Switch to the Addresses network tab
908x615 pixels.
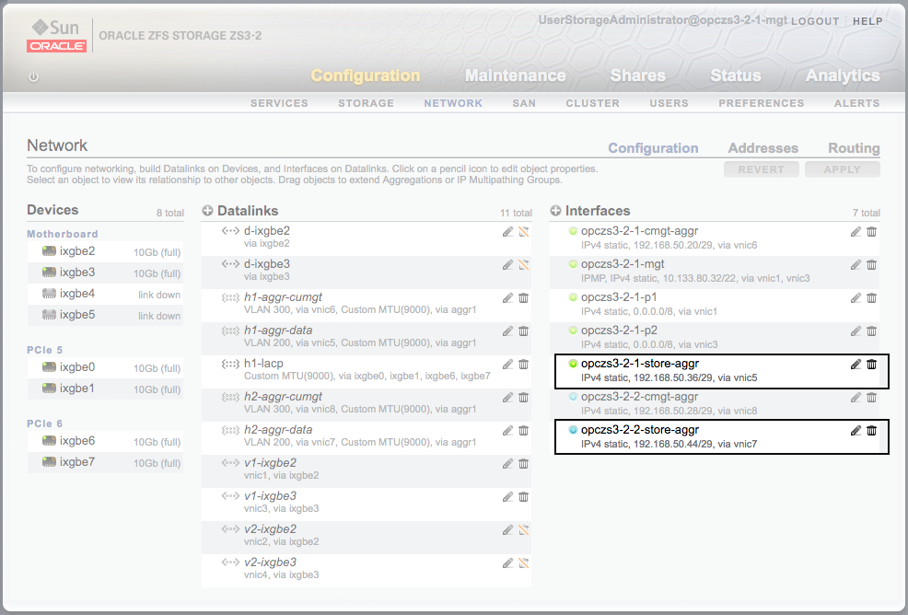point(763,148)
